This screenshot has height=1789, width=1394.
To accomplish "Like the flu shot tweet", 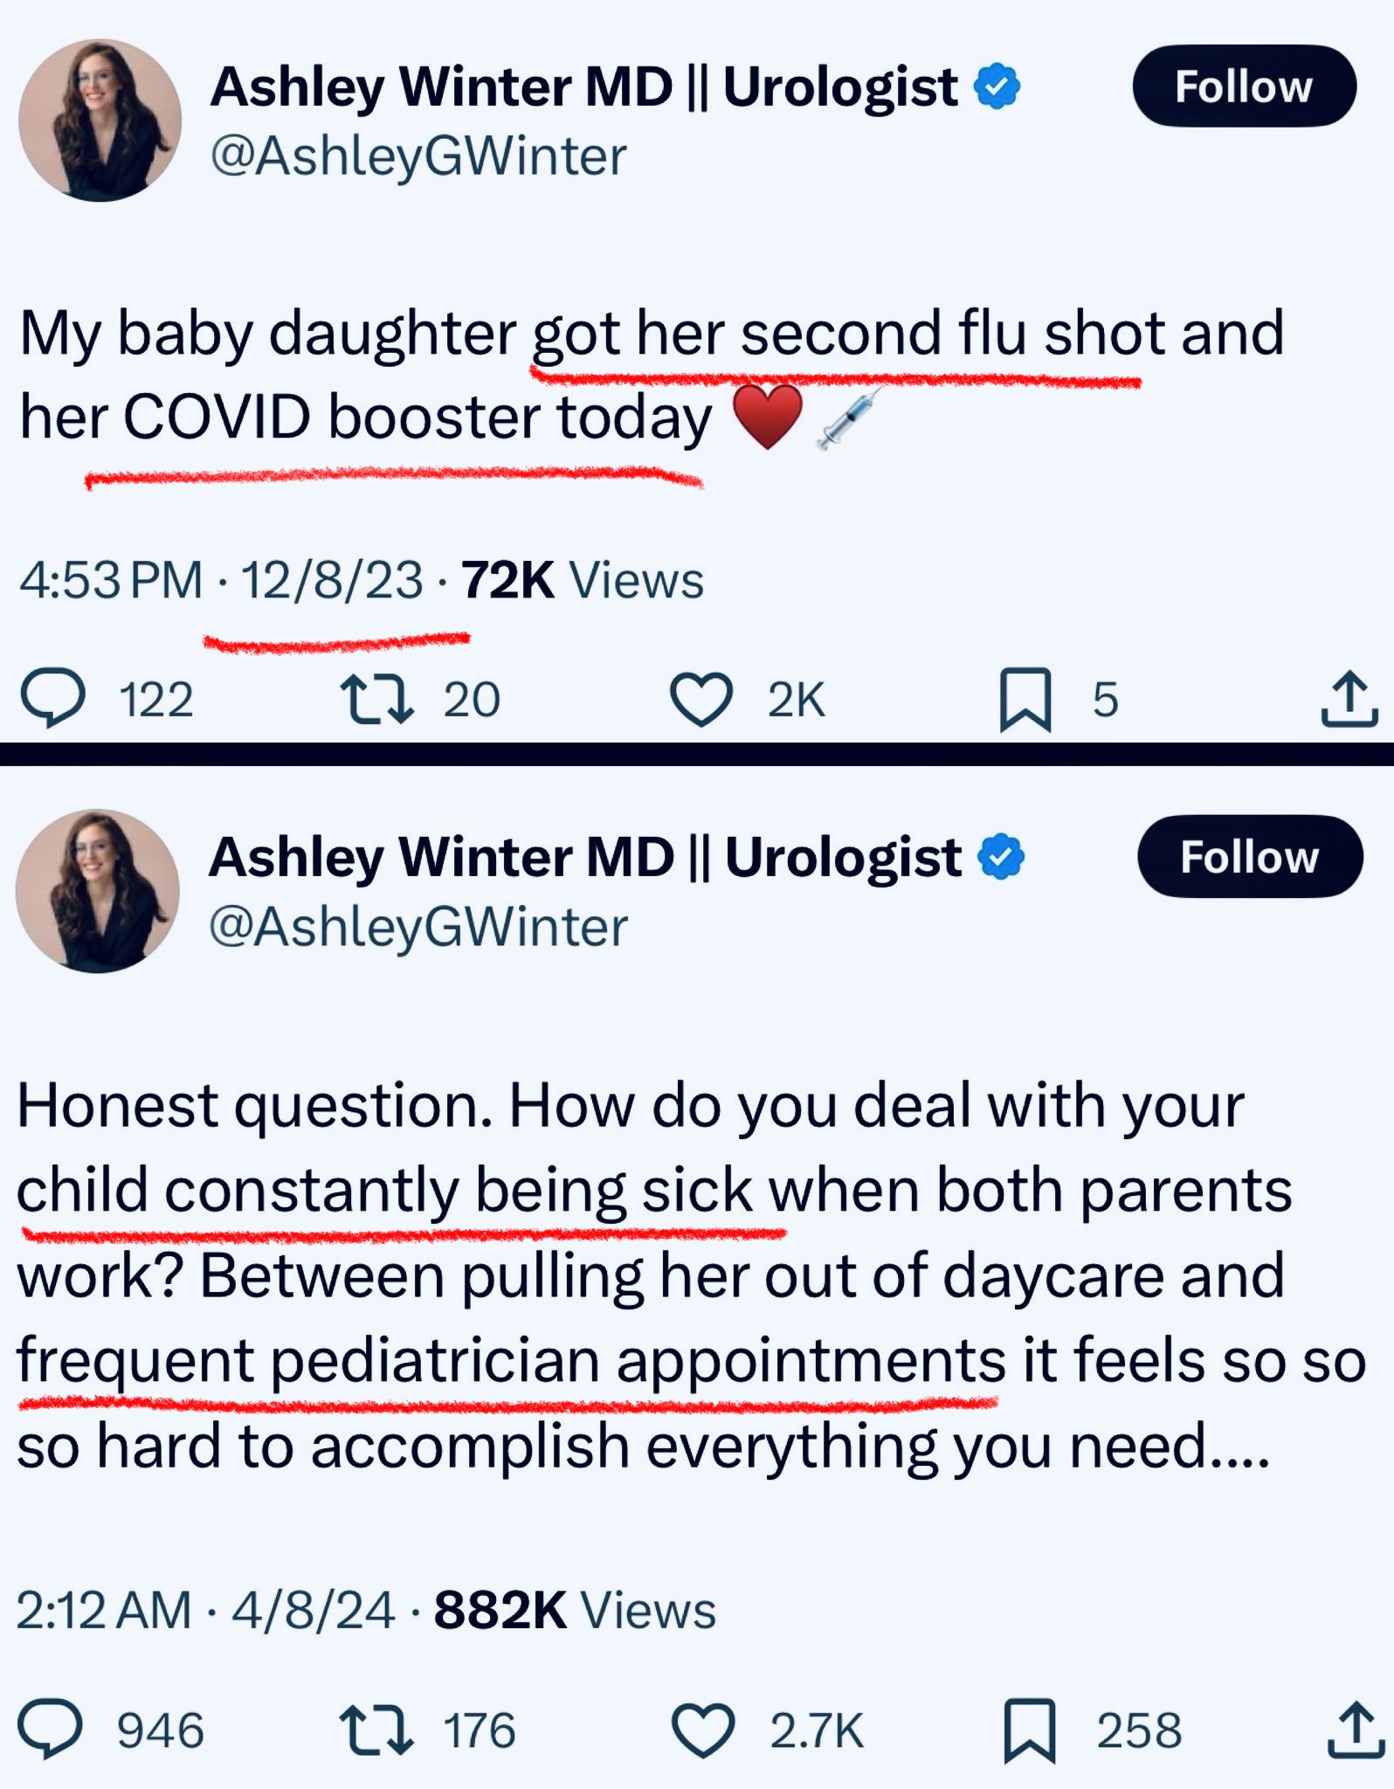I will [700, 699].
